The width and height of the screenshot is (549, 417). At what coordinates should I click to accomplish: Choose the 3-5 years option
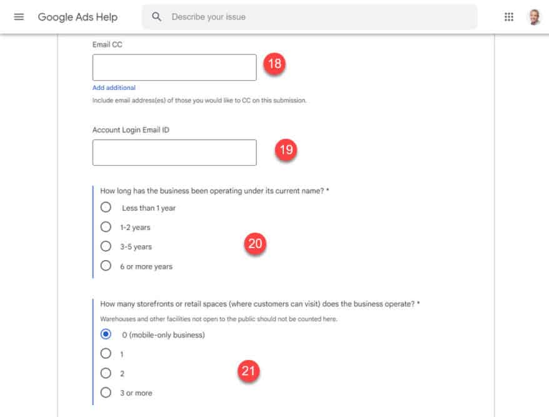point(106,246)
